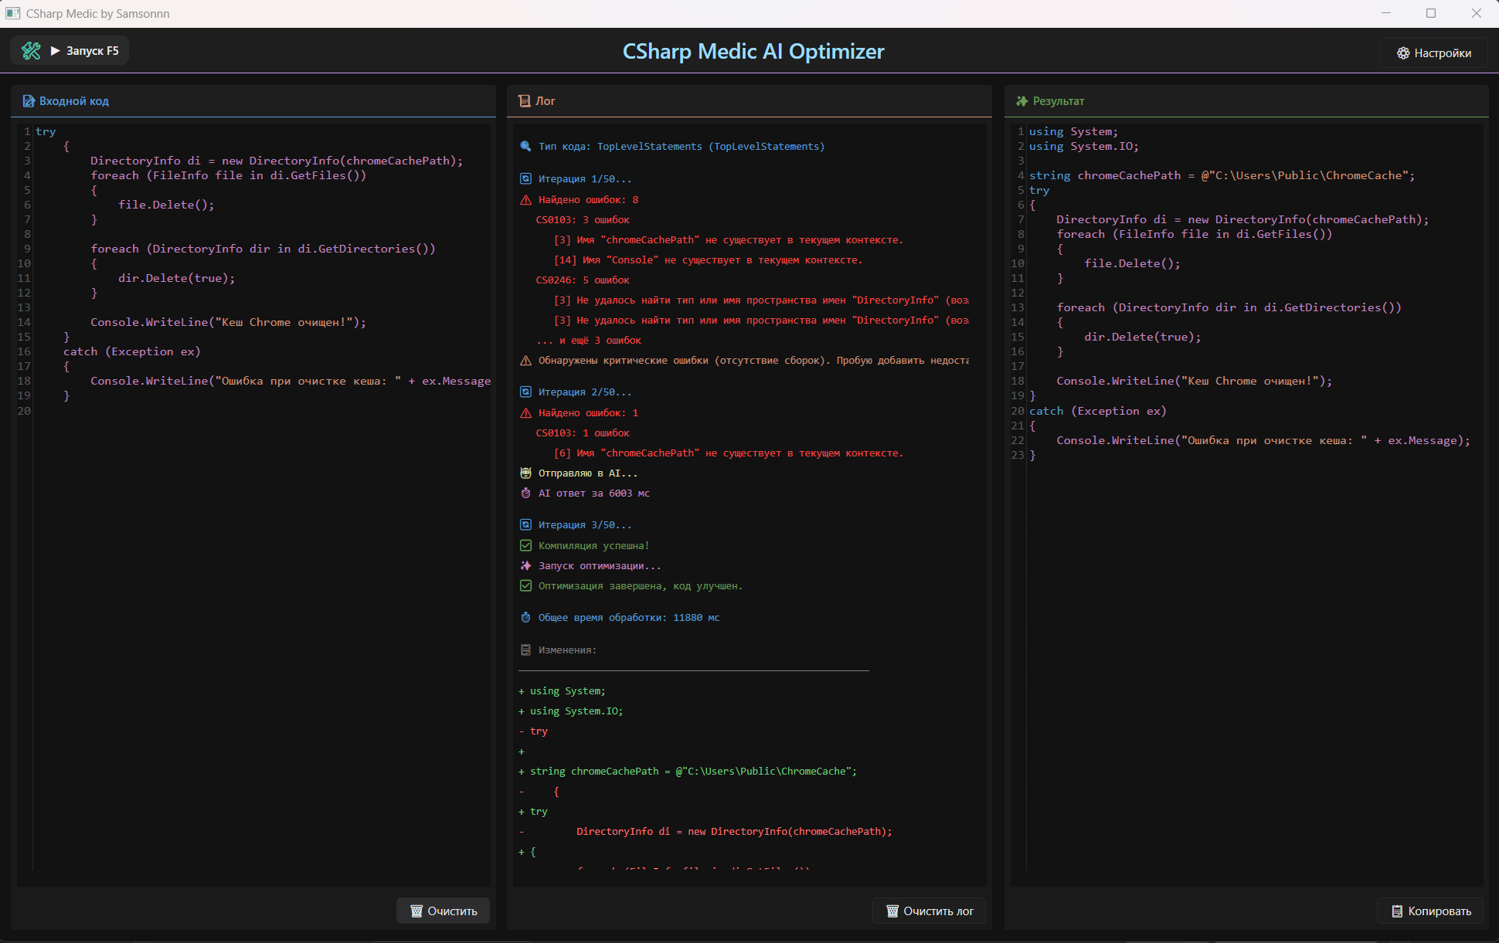Click the result line with chromeCachePath string
This screenshot has height=943, width=1499.
point(1221,175)
